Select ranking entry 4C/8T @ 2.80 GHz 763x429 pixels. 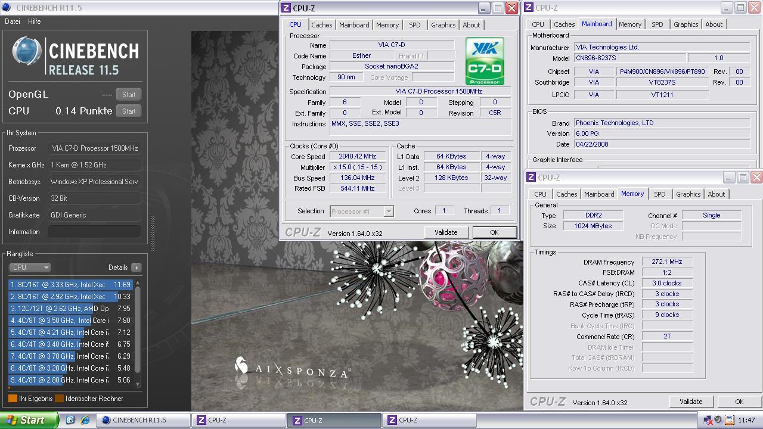pos(70,380)
